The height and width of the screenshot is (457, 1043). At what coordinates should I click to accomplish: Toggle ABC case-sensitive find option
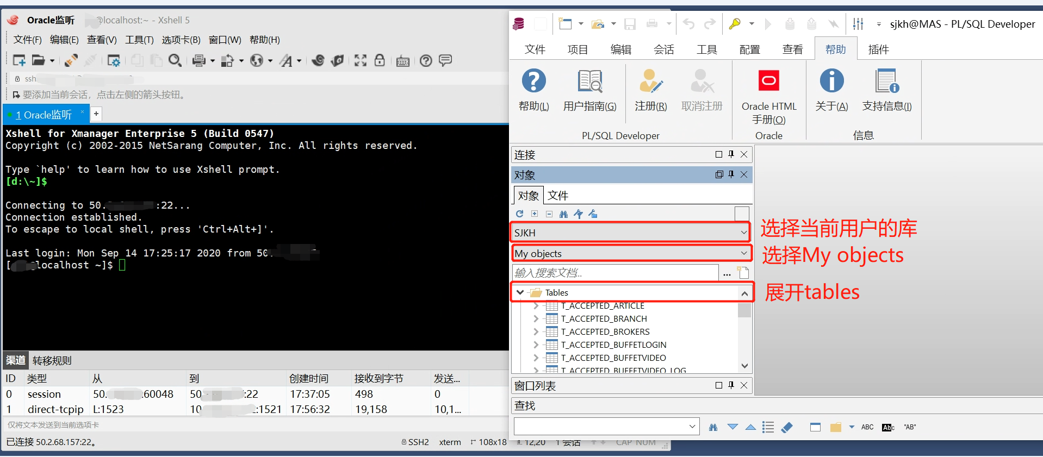pos(867,427)
